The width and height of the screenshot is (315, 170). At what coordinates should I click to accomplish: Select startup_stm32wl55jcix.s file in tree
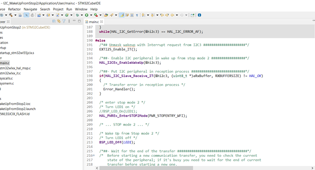pos(17,53)
